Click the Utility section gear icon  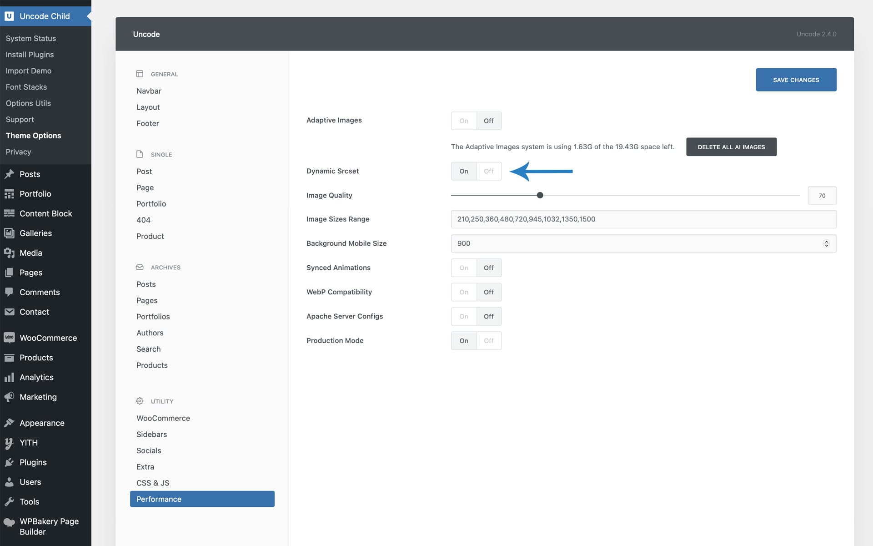[140, 401]
